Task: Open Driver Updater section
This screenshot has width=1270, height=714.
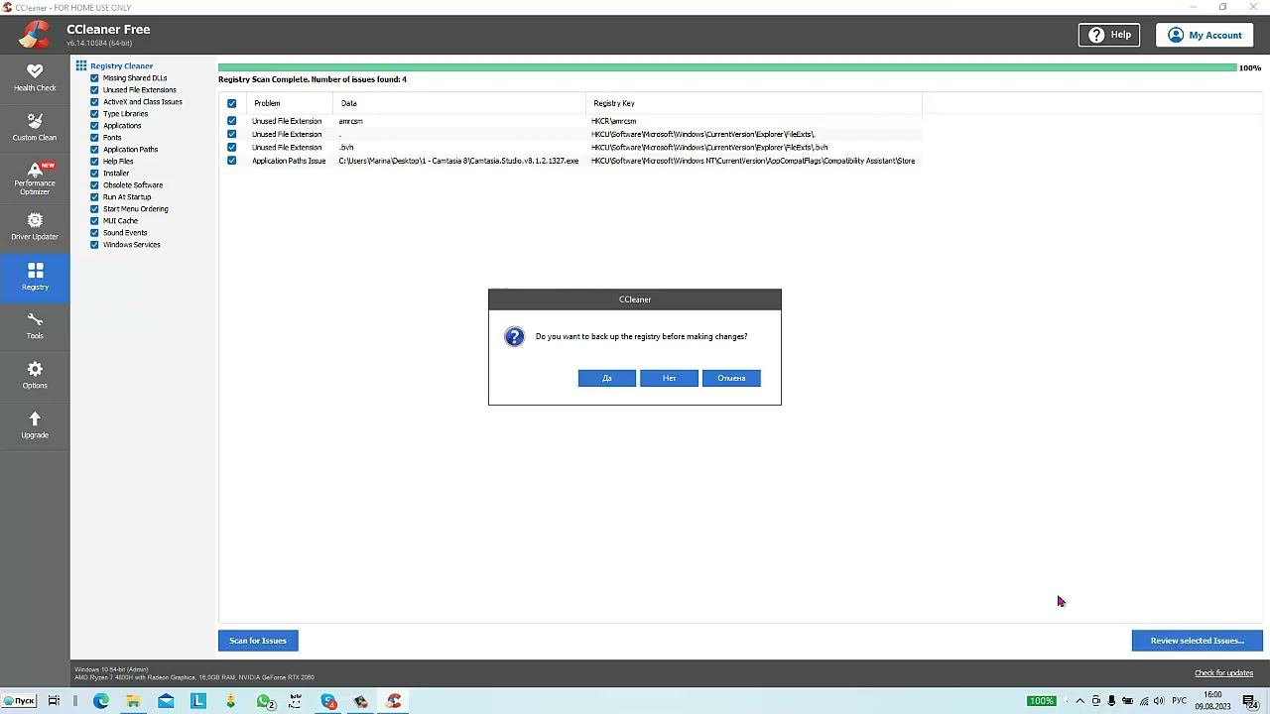Action: 35,226
